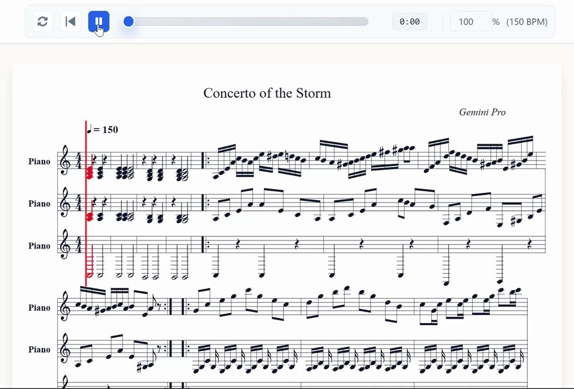The height and width of the screenshot is (389, 574).
Task: Click the blue playback progress slider handle
Action: coord(128,22)
